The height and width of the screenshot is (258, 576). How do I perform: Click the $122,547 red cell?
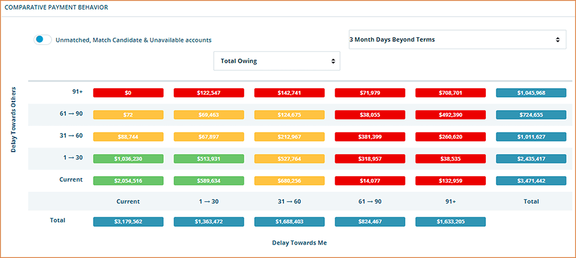(209, 93)
